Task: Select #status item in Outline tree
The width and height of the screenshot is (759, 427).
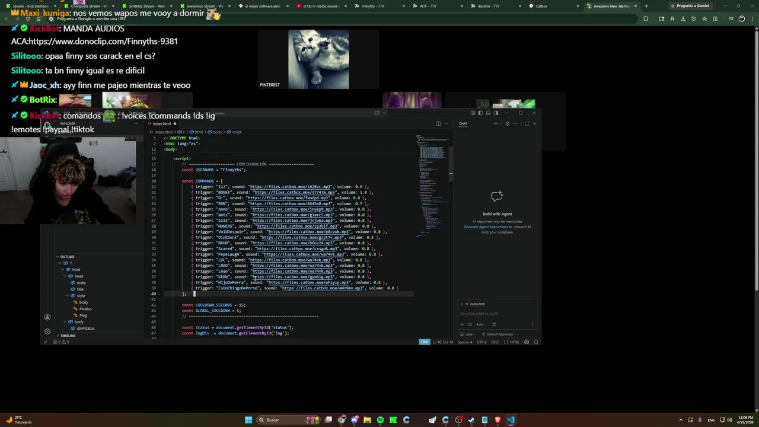Action: (x=85, y=309)
